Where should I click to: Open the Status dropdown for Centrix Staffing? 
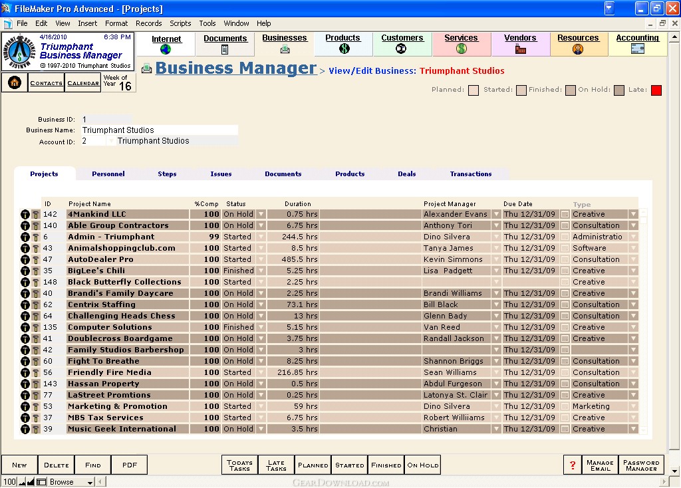261,305
